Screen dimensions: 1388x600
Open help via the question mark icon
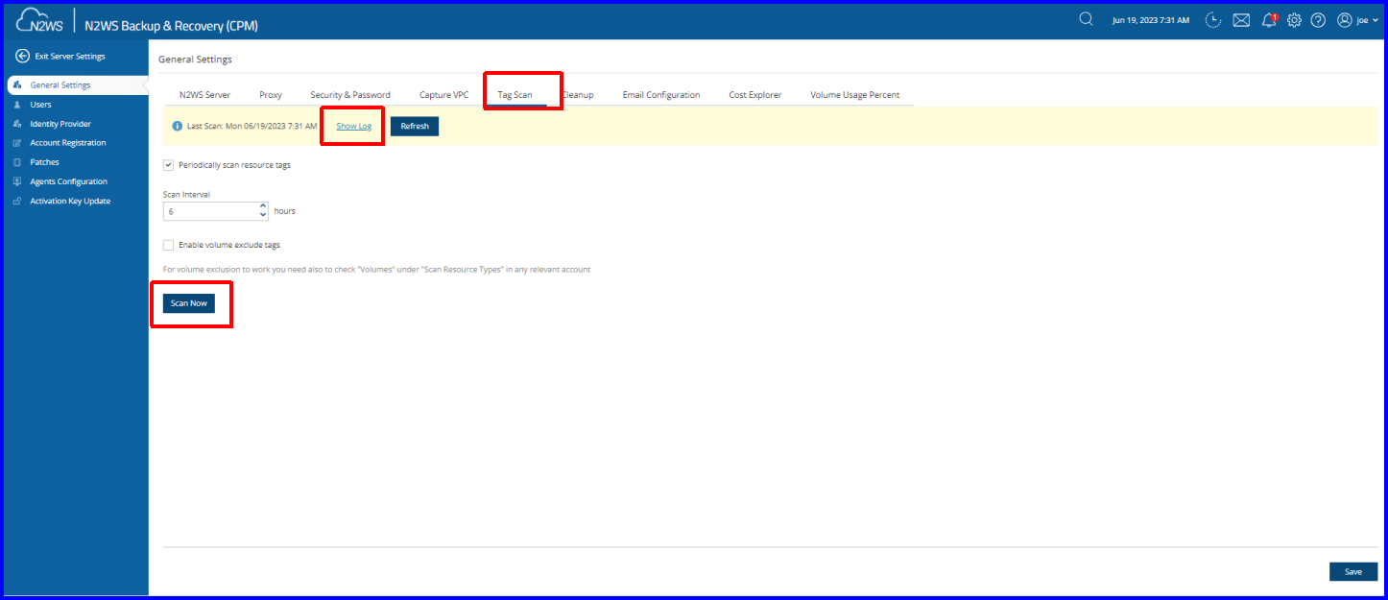pos(1318,20)
